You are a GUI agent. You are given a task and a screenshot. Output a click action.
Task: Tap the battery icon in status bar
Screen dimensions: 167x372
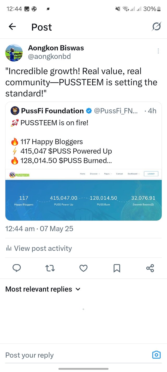[x=159, y=9]
